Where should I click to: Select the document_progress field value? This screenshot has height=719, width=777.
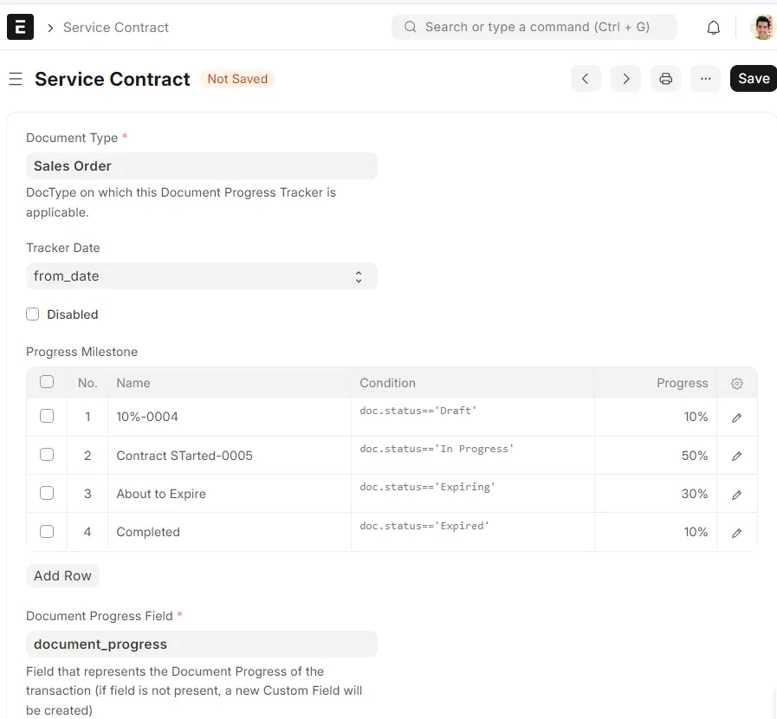tap(201, 644)
